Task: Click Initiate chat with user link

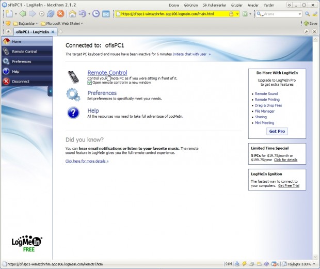Action: (x=189, y=54)
